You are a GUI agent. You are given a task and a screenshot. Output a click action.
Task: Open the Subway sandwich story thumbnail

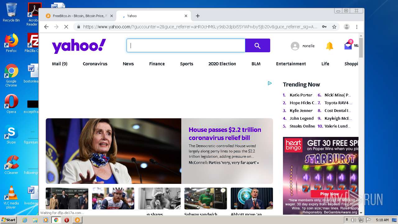(x=206, y=198)
